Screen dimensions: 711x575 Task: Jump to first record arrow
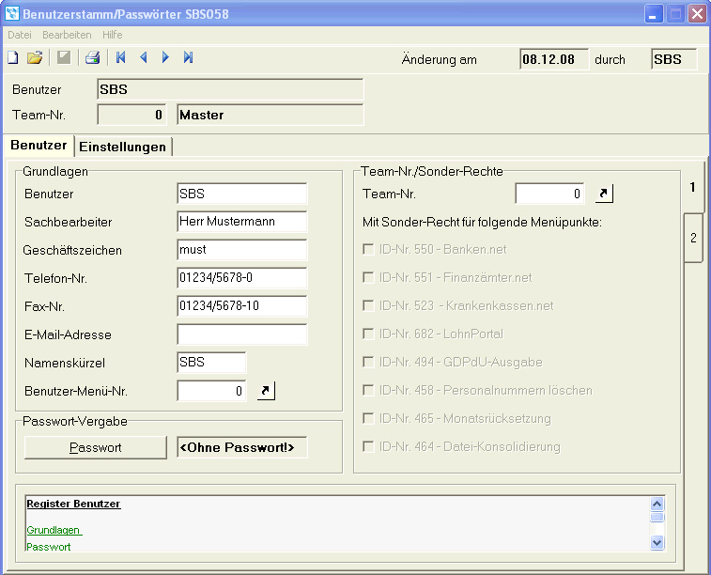[120, 58]
